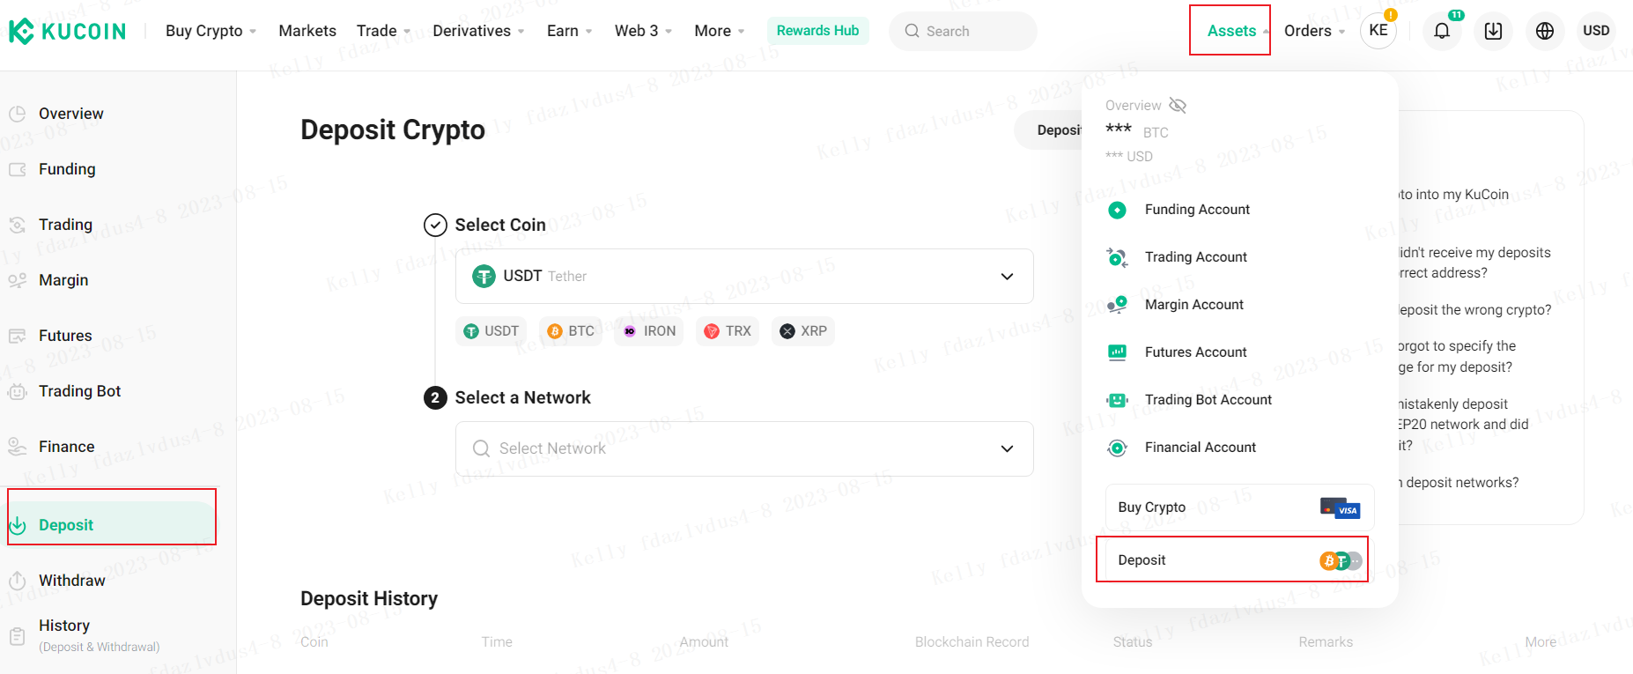Image resolution: width=1633 pixels, height=674 pixels.
Task: Expand the Web 3 header menu
Action: (644, 31)
